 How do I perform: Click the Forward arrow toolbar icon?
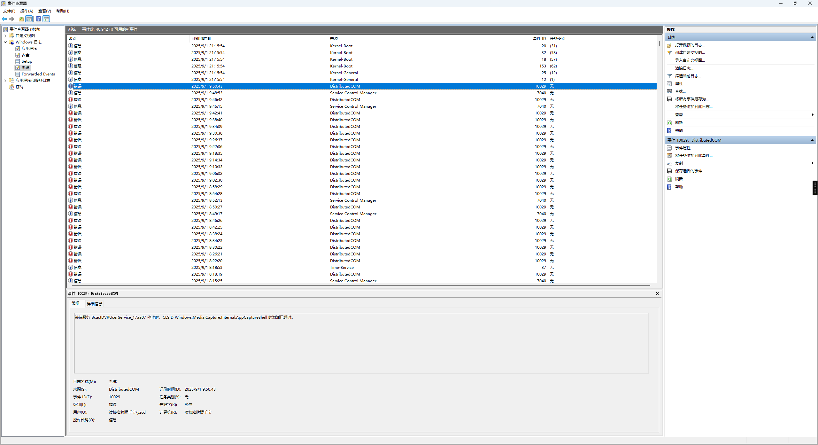point(12,19)
